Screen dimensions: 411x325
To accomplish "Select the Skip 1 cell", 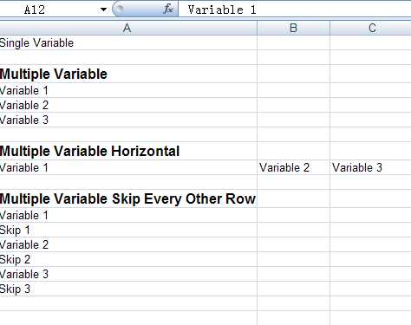I will click(128, 230).
